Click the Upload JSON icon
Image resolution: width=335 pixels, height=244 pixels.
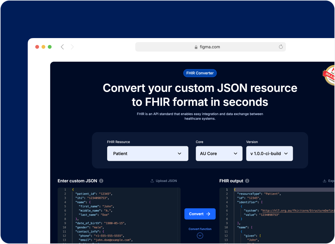point(152,181)
